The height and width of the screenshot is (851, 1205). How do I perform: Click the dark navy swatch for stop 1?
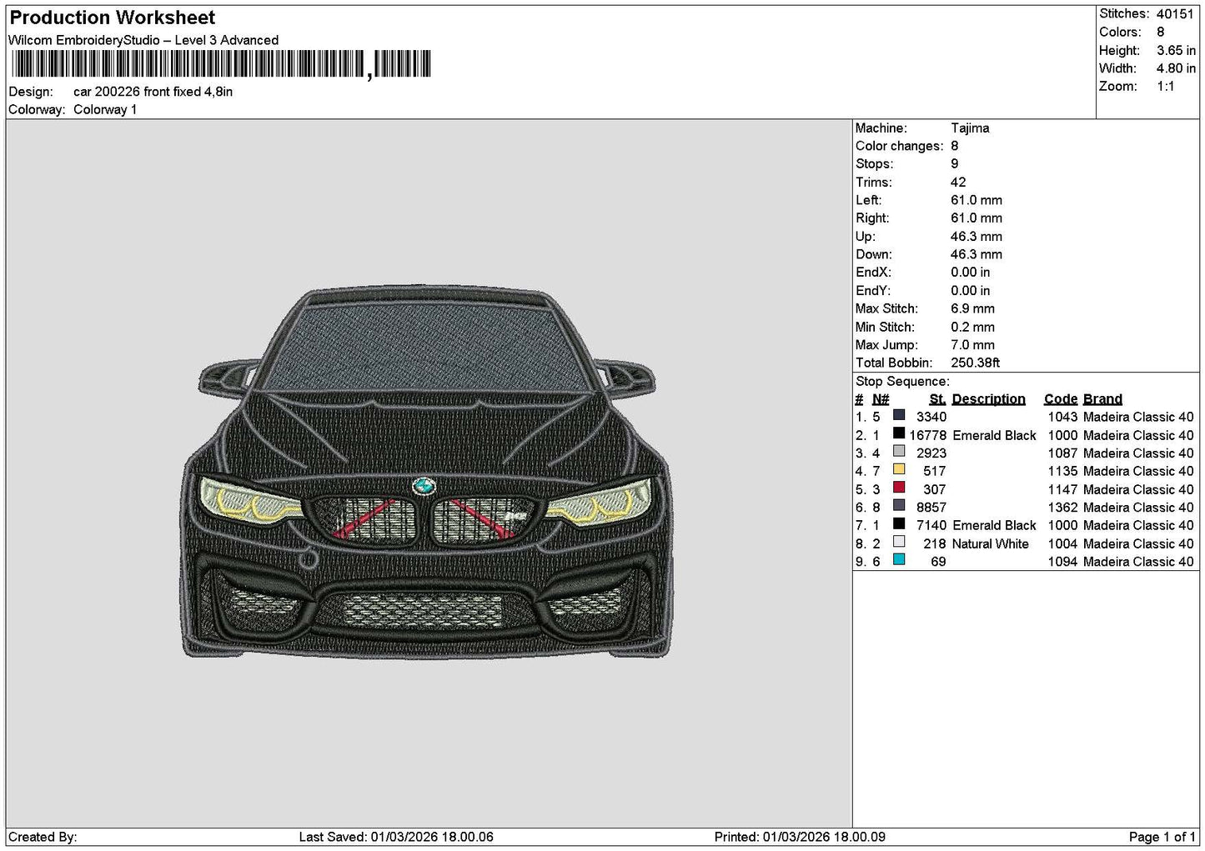tap(899, 416)
